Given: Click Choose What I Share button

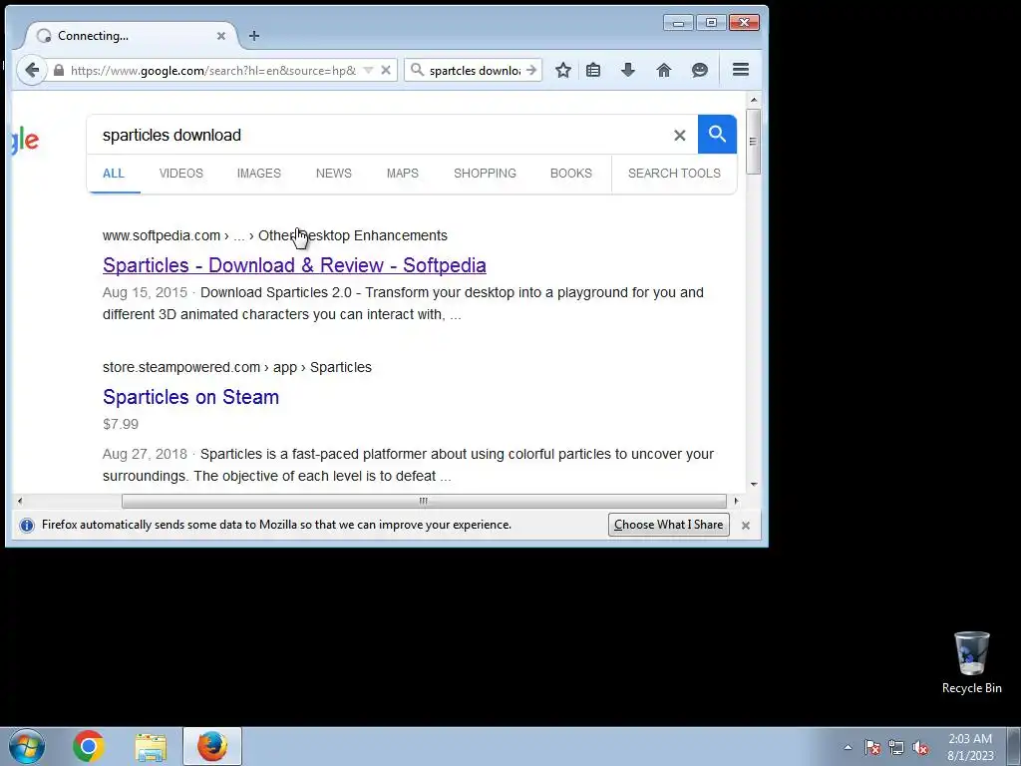Looking at the screenshot, I should [x=668, y=525].
